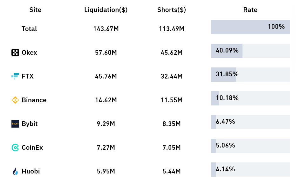300x183 pixels.
Task: Select the Bybit liquidation value 9.29M
Action: [106, 124]
